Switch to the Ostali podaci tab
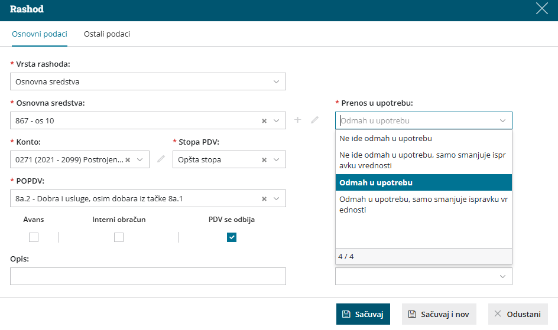 coord(107,34)
